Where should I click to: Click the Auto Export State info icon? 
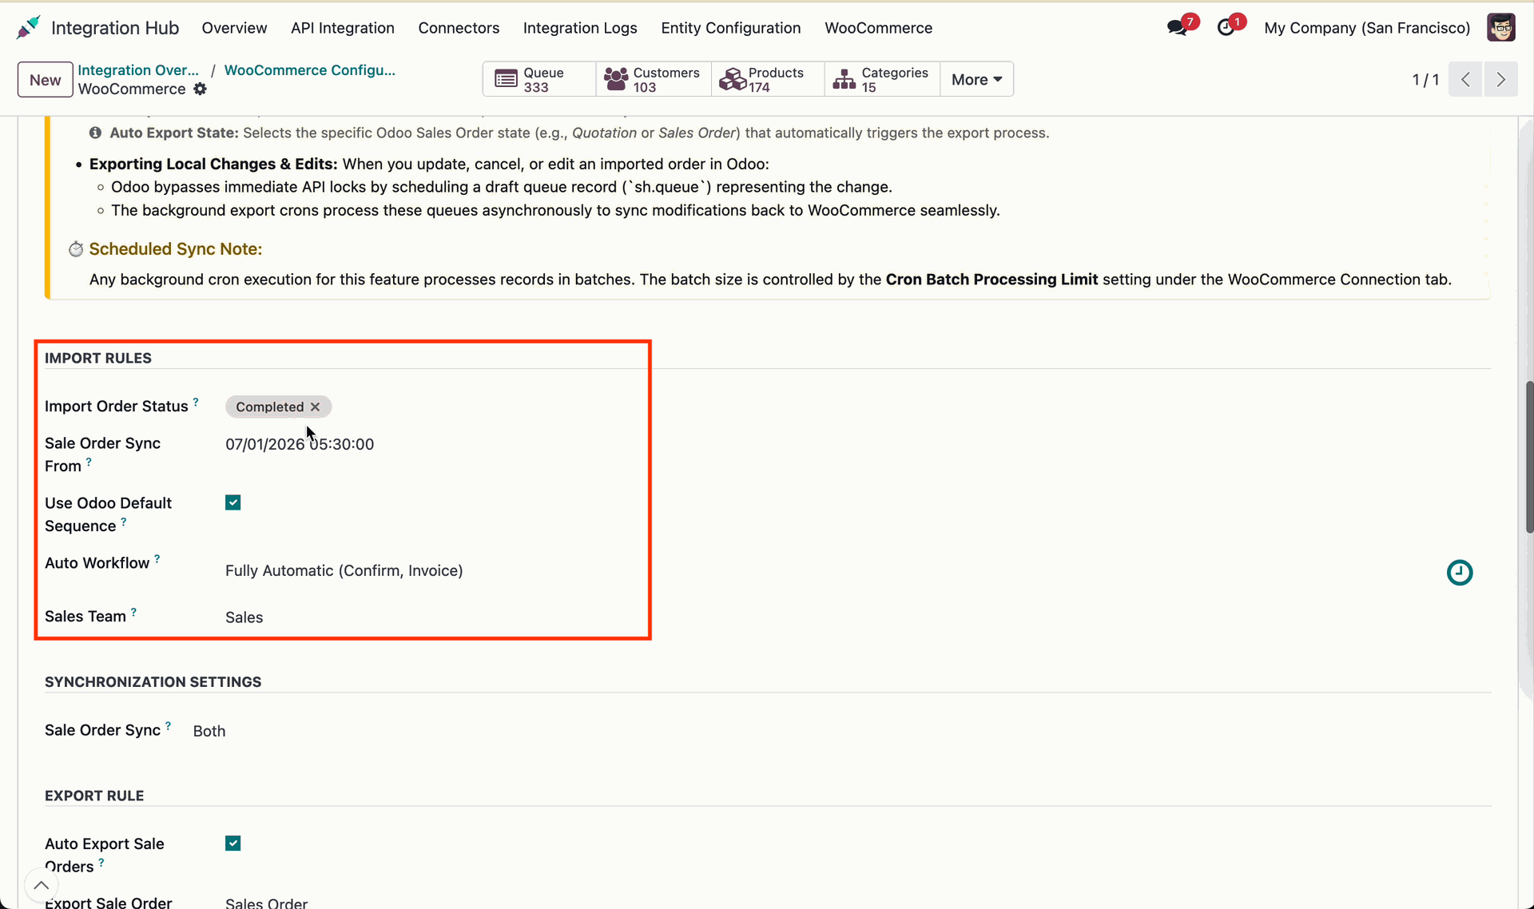point(95,133)
